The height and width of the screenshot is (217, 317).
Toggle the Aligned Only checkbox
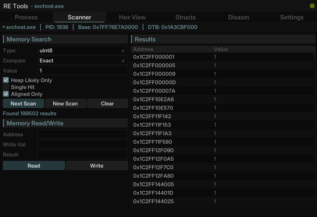(6, 94)
